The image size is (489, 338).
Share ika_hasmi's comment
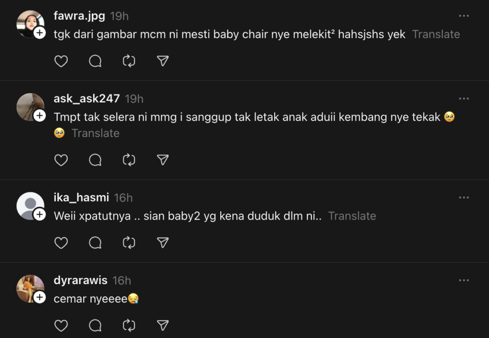163,243
